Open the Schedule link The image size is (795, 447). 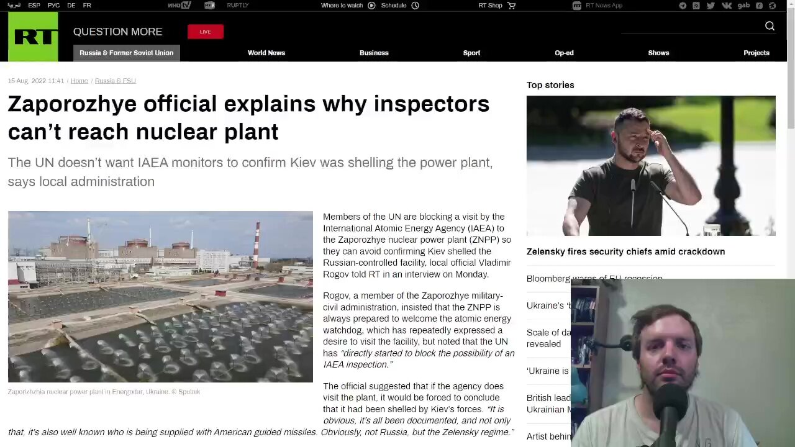(x=394, y=6)
